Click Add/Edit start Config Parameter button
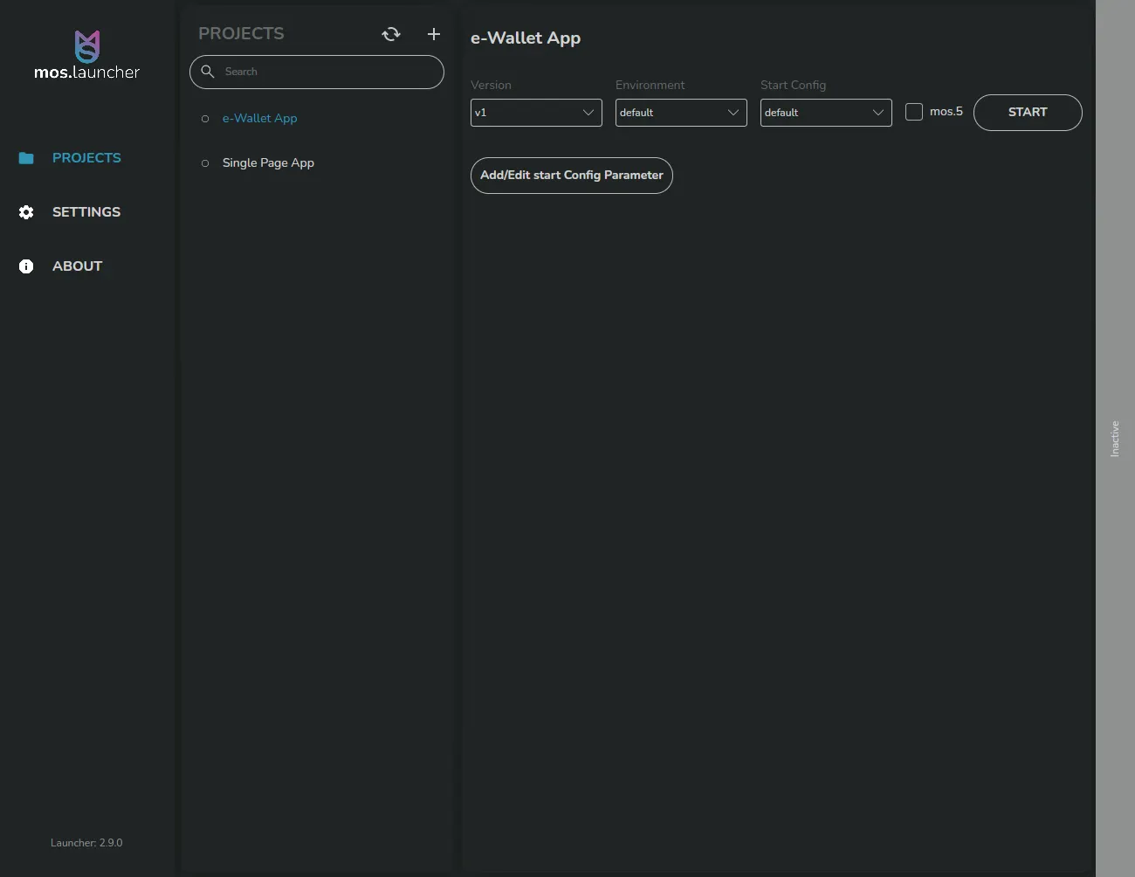Image resolution: width=1135 pixels, height=877 pixels. [x=572, y=176]
